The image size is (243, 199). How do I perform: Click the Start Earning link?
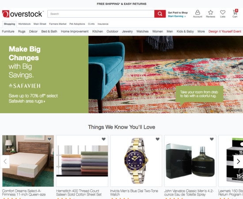tap(177, 16)
